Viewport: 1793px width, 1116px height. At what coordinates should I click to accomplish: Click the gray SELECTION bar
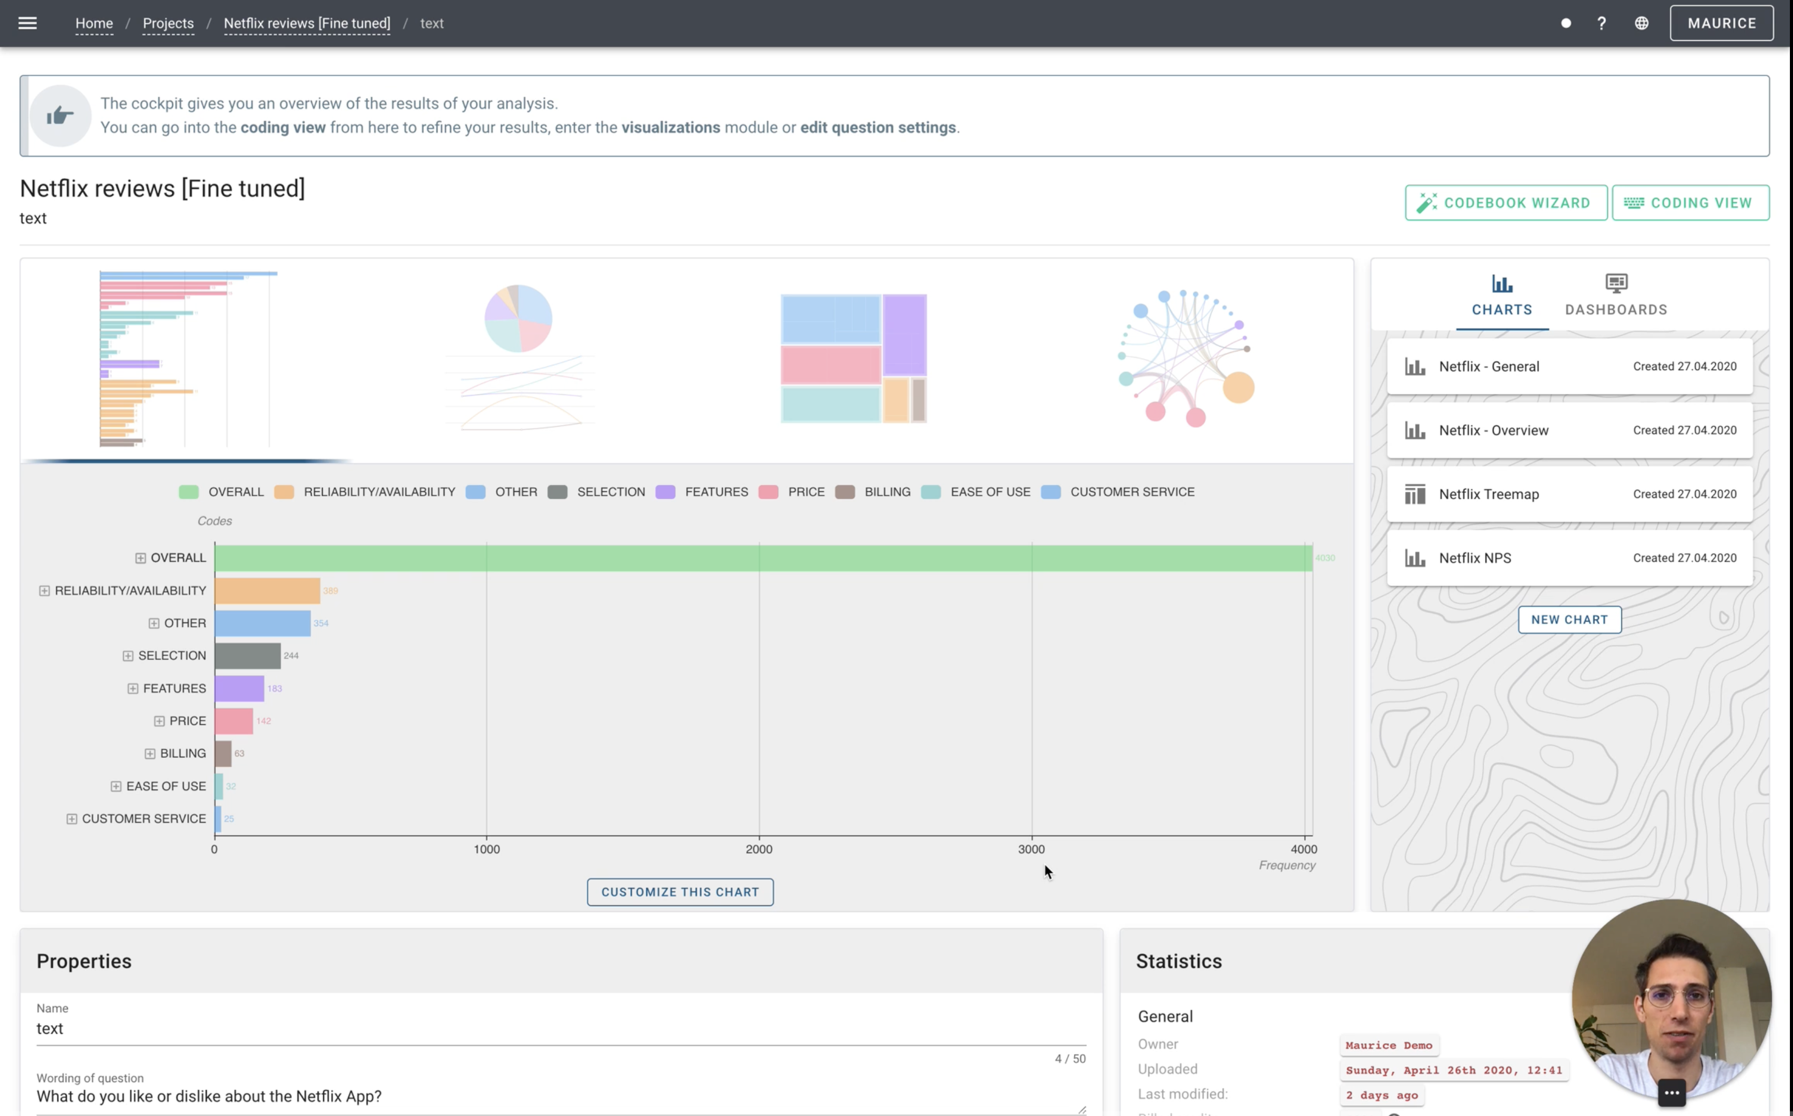(247, 656)
